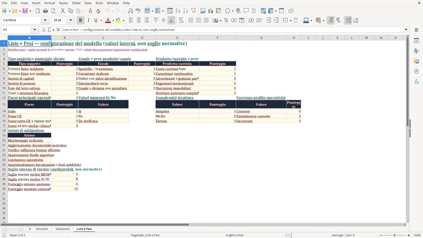Switch to the Istruzioni sheet tab
423x238 pixels.
tap(42, 229)
